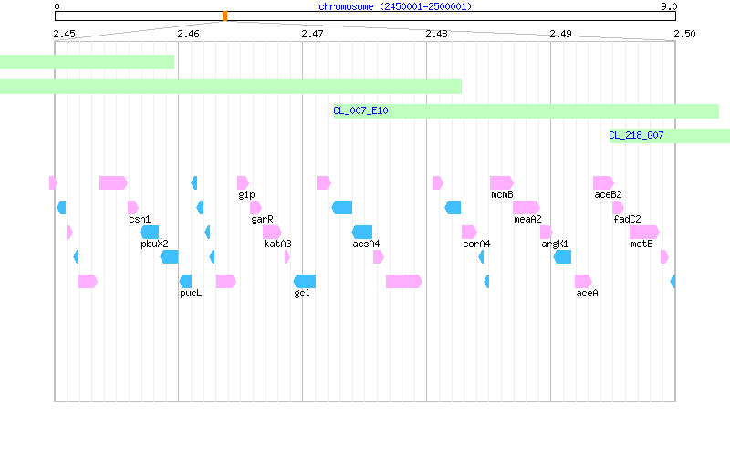Image resolution: width=730 pixels, height=456 pixels.
Task: Click the pink corA4 gene arrow
Action: tap(469, 233)
